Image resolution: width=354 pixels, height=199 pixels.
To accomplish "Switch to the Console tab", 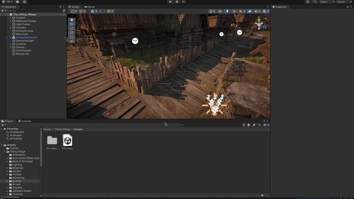I will point(24,121).
